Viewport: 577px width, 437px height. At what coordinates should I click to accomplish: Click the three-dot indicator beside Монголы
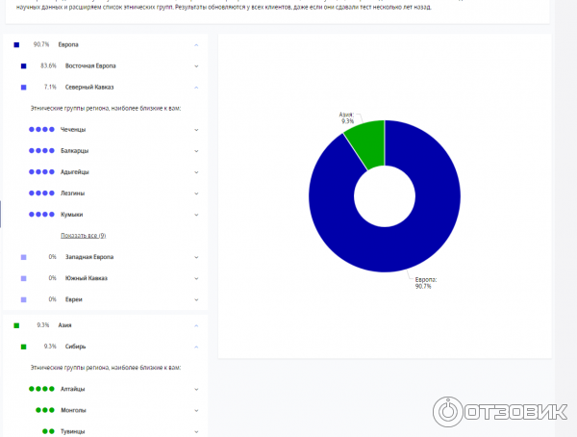pos(45,410)
